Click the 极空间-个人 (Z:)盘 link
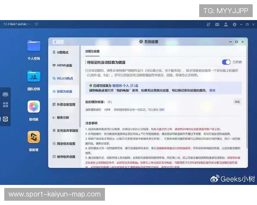Viewport: 257px width, 205px height. pyautogui.click(x=125, y=86)
